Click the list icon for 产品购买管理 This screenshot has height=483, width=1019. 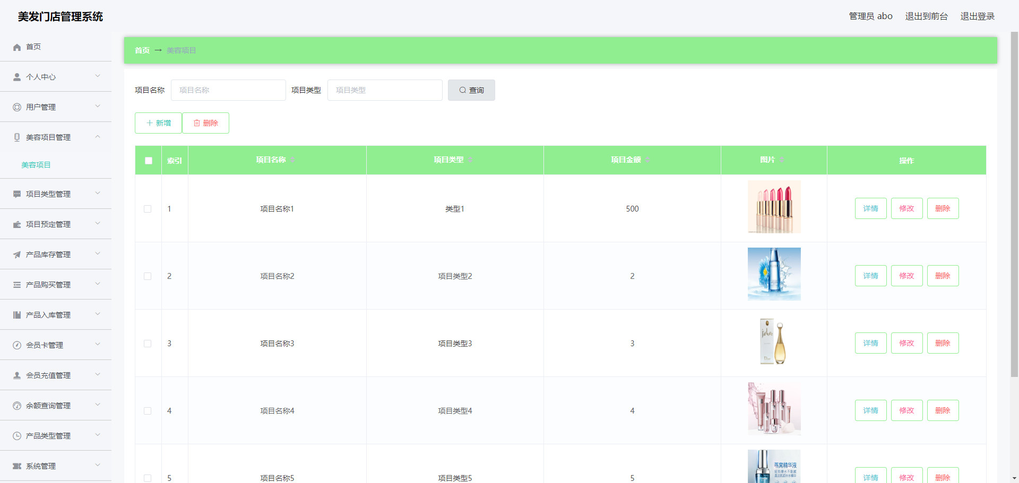(17, 285)
